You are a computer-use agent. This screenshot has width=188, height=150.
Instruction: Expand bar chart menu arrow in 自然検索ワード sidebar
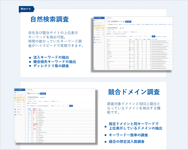(103, 37)
